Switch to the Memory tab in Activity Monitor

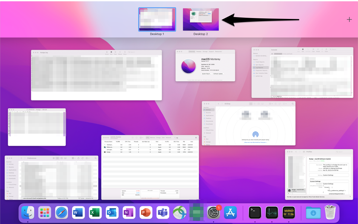coord(152,137)
